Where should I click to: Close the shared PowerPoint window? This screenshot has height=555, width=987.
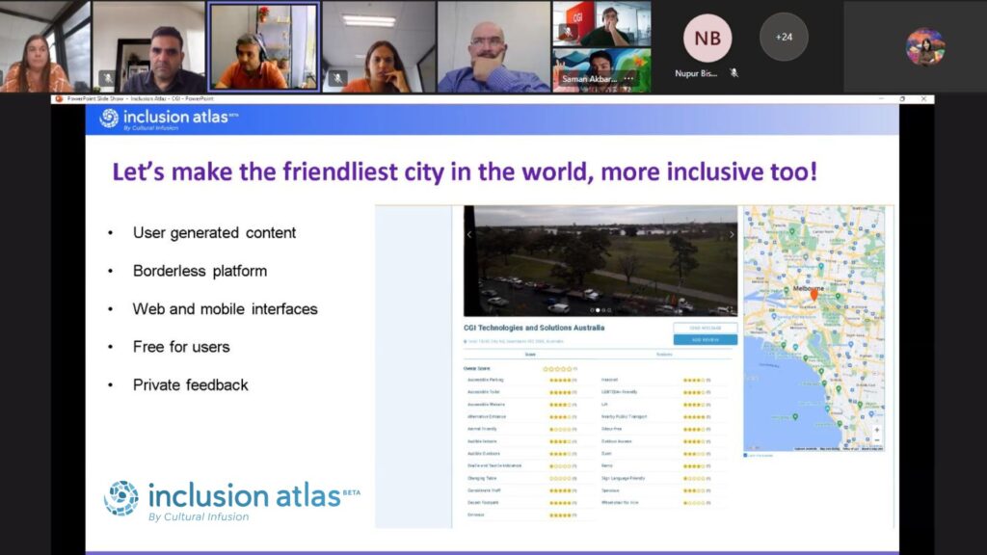(923, 99)
